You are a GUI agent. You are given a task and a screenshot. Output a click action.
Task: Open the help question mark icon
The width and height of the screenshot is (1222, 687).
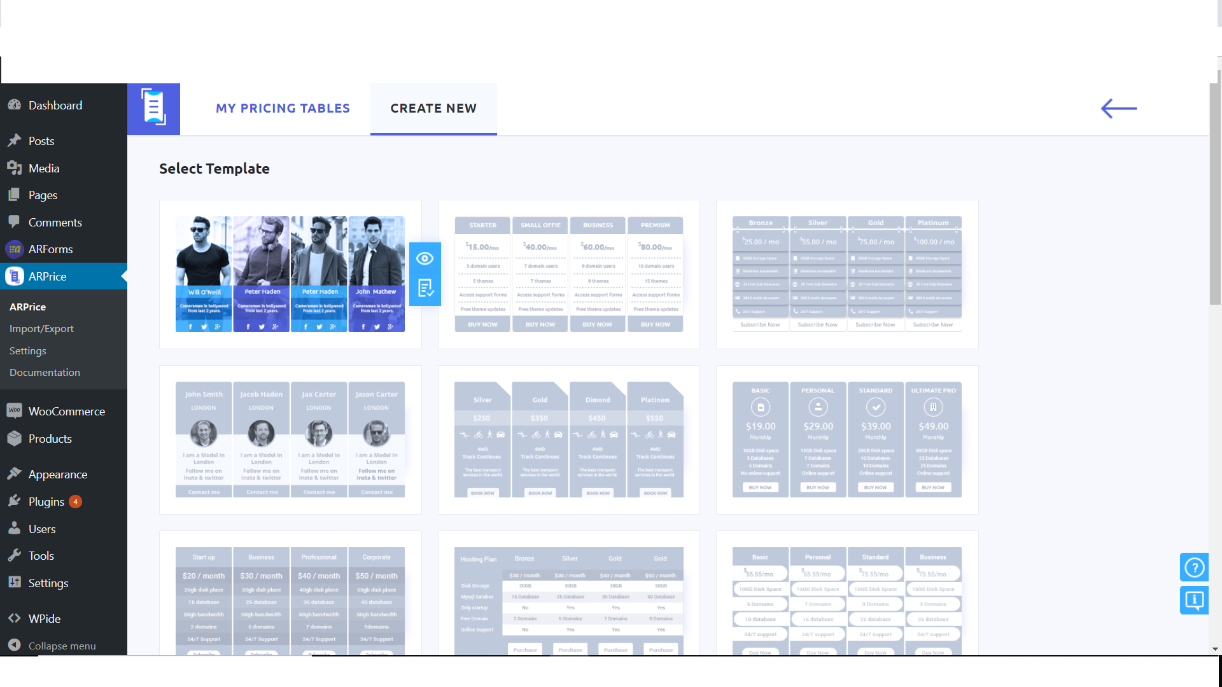[x=1194, y=567]
